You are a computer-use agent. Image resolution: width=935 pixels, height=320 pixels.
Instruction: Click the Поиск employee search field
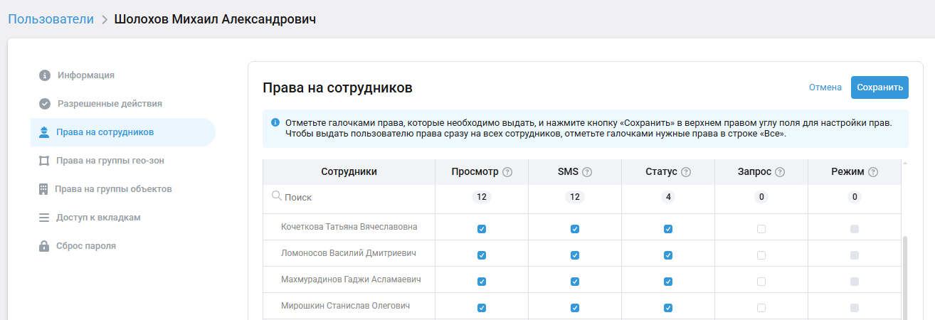(349, 197)
